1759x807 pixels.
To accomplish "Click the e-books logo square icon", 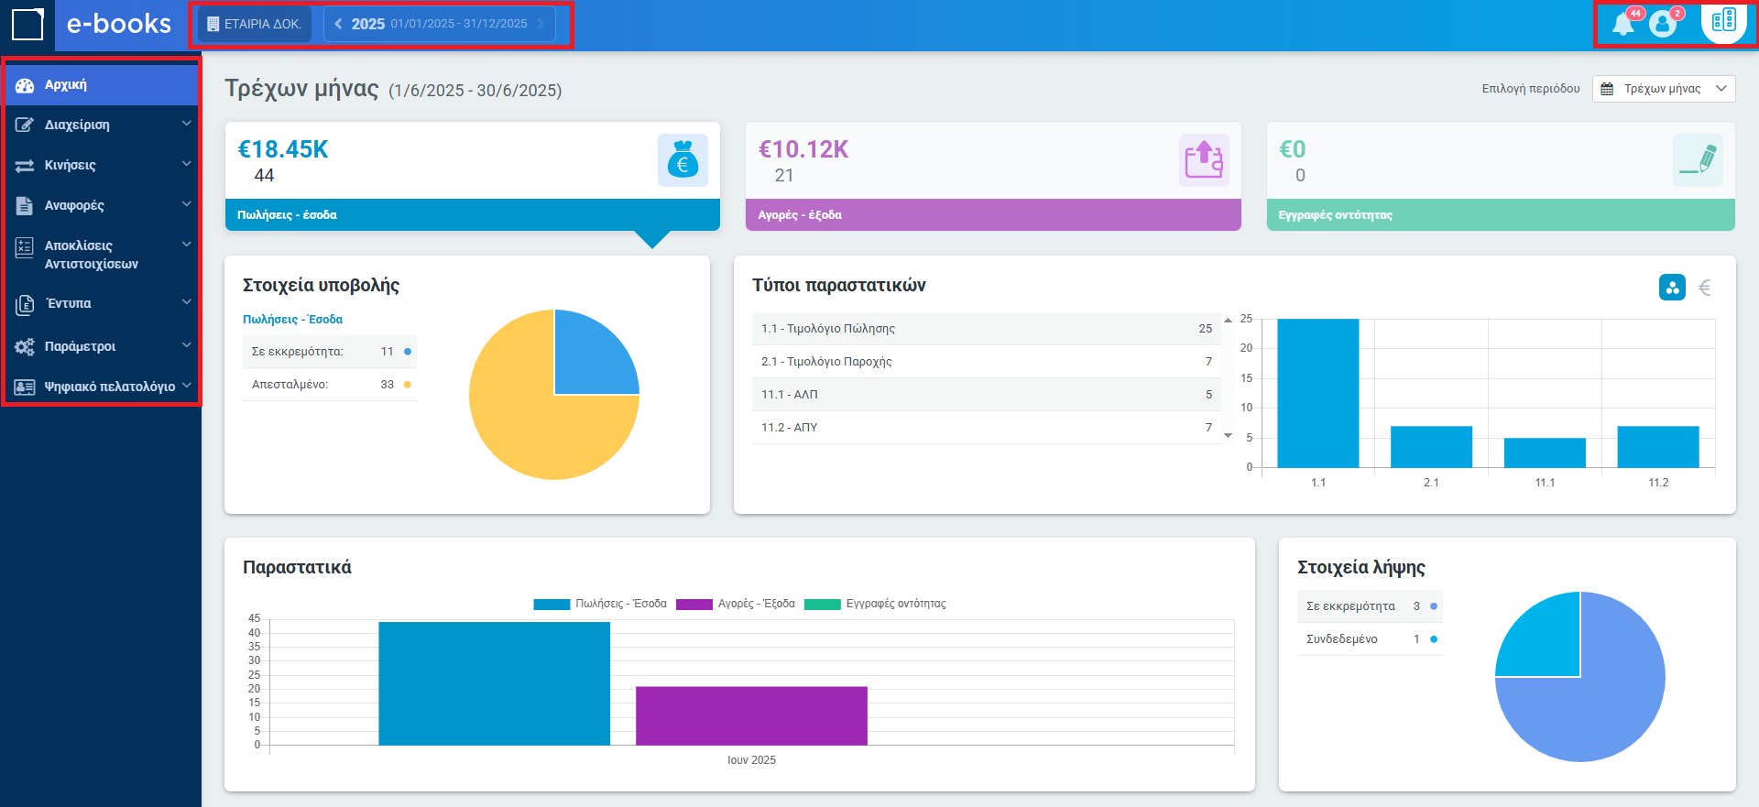I will [x=27, y=25].
